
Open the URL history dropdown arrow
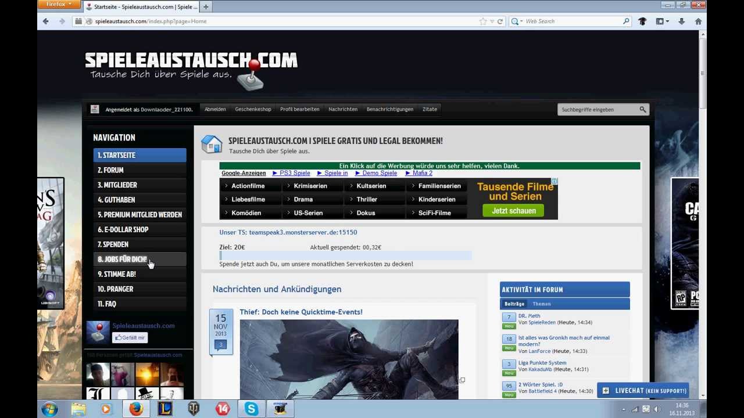point(492,21)
